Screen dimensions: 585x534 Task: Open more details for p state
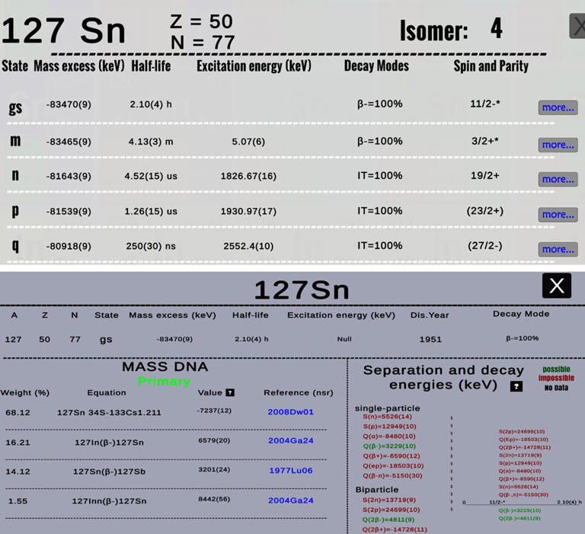click(558, 215)
